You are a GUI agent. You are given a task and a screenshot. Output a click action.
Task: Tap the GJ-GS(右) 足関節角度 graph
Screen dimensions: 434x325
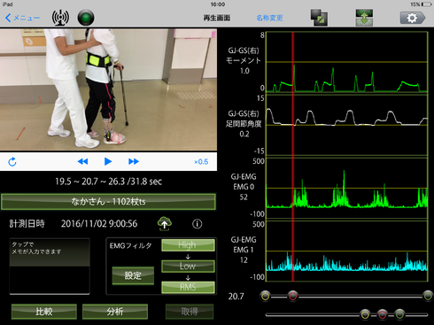pos(347,125)
